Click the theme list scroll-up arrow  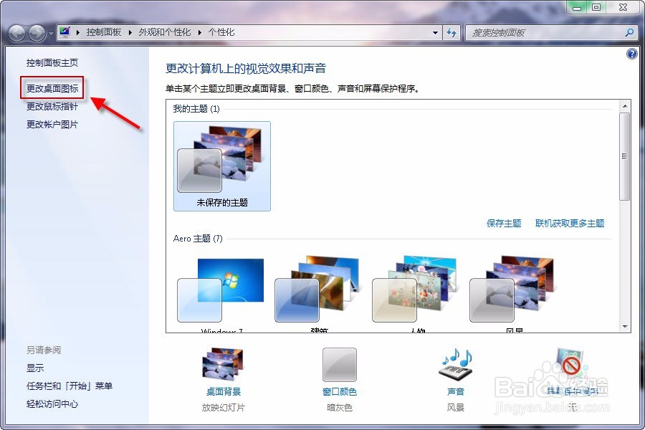pyautogui.click(x=625, y=106)
